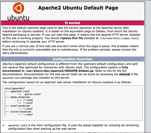This screenshot has height=133, width=151.
Task: Click the ubuntu wordmark text under logo
Action: click(18, 18)
